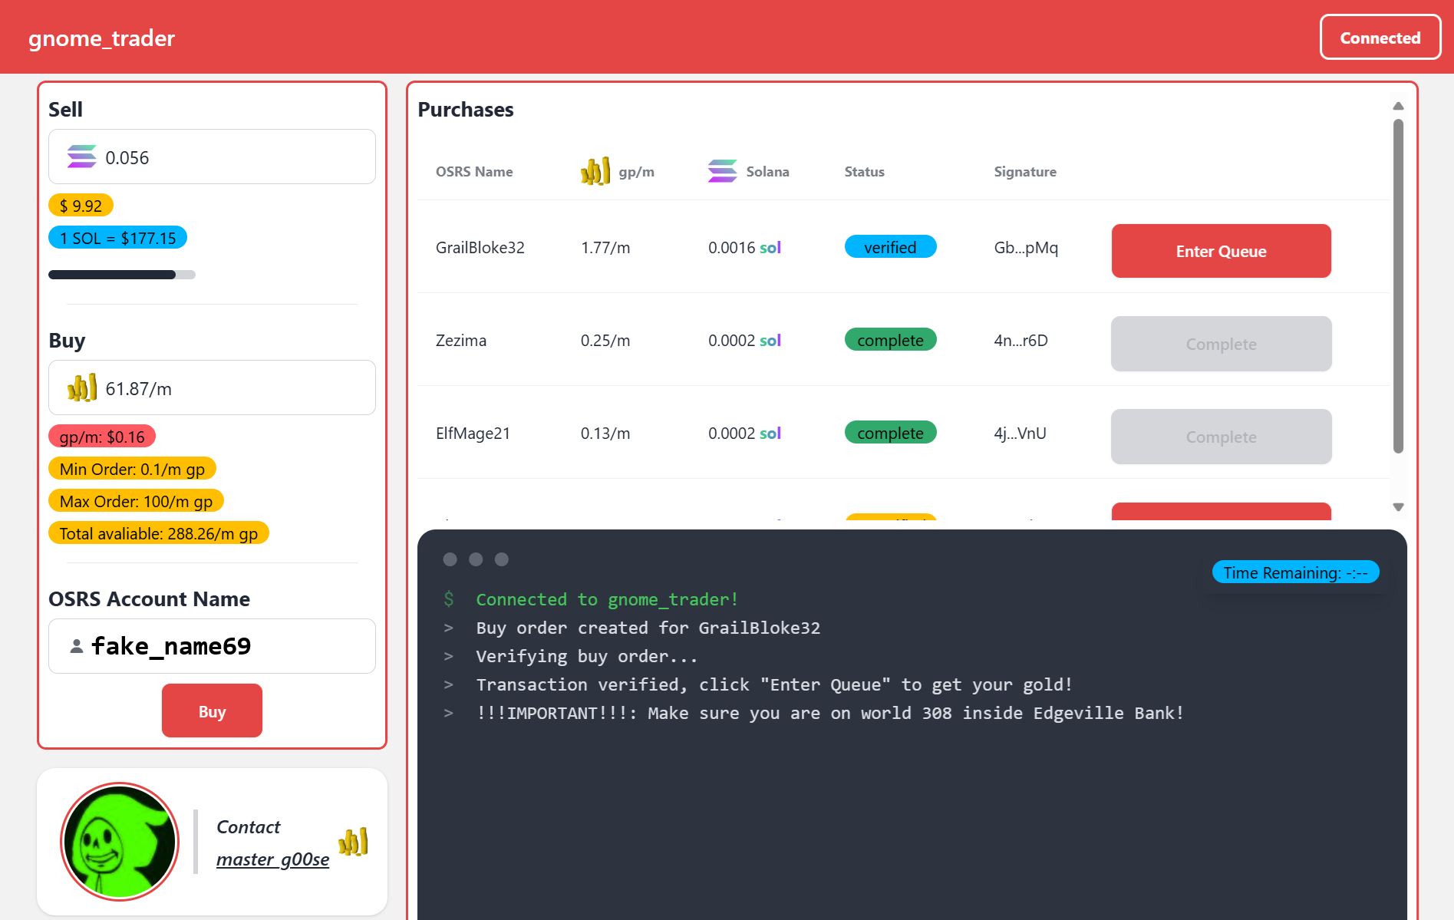Click the gnome_trader site title
Screen dimensions: 1454x920
[101, 38]
